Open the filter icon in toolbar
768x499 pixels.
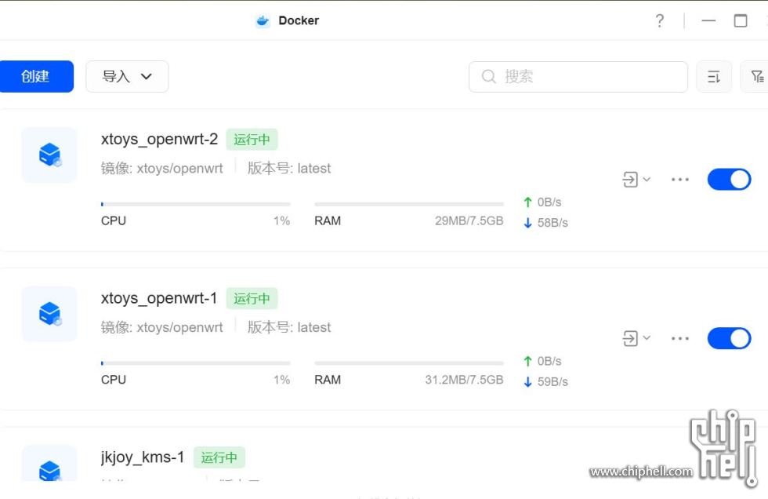tap(757, 76)
